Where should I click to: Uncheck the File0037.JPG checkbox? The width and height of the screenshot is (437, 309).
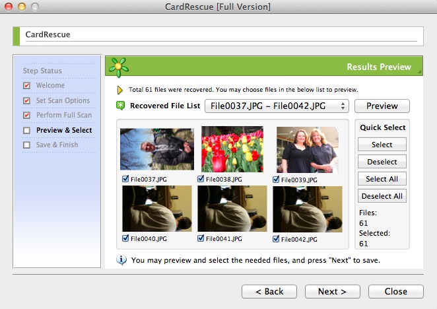coord(125,179)
